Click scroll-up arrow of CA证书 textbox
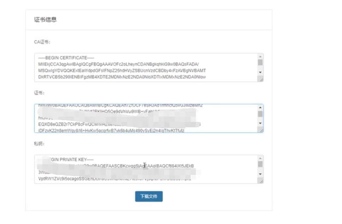 click(x=260, y=57)
